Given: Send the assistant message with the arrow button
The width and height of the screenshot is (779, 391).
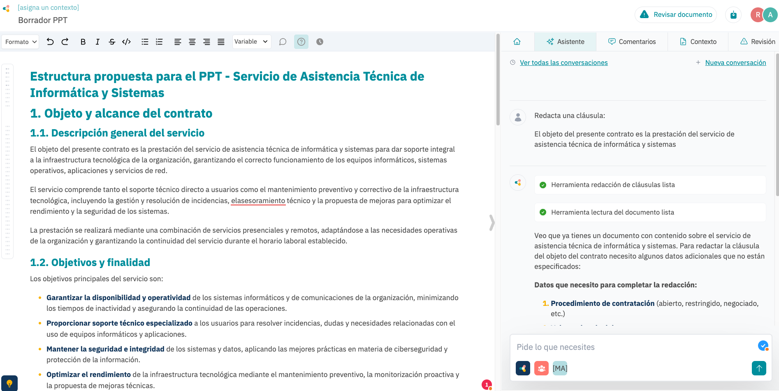Looking at the screenshot, I should click(x=759, y=368).
